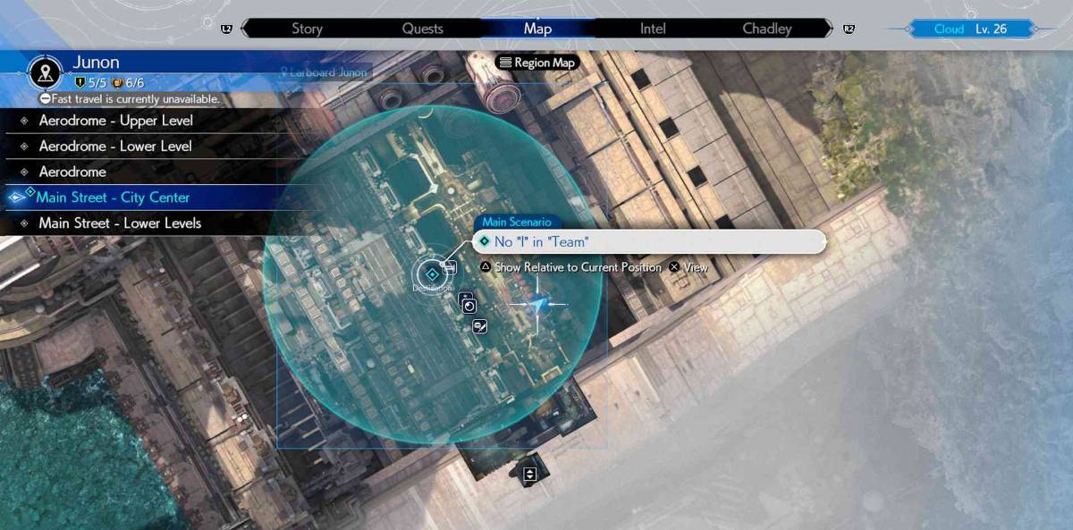Click the gold trophy 6/6 counter icon

tap(116, 83)
